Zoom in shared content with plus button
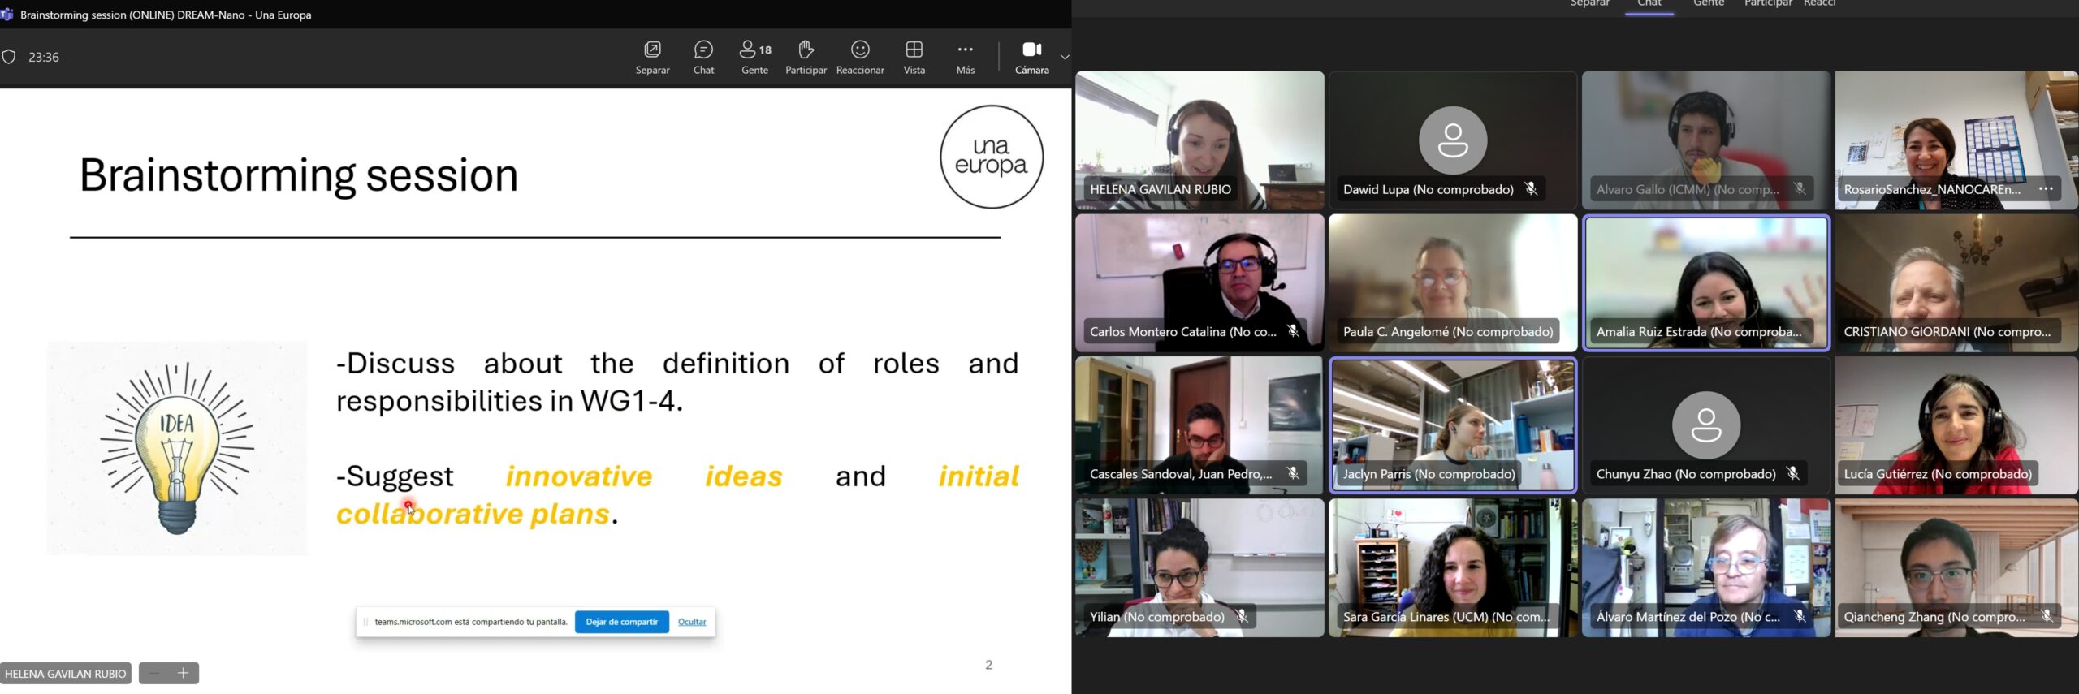 click(184, 673)
